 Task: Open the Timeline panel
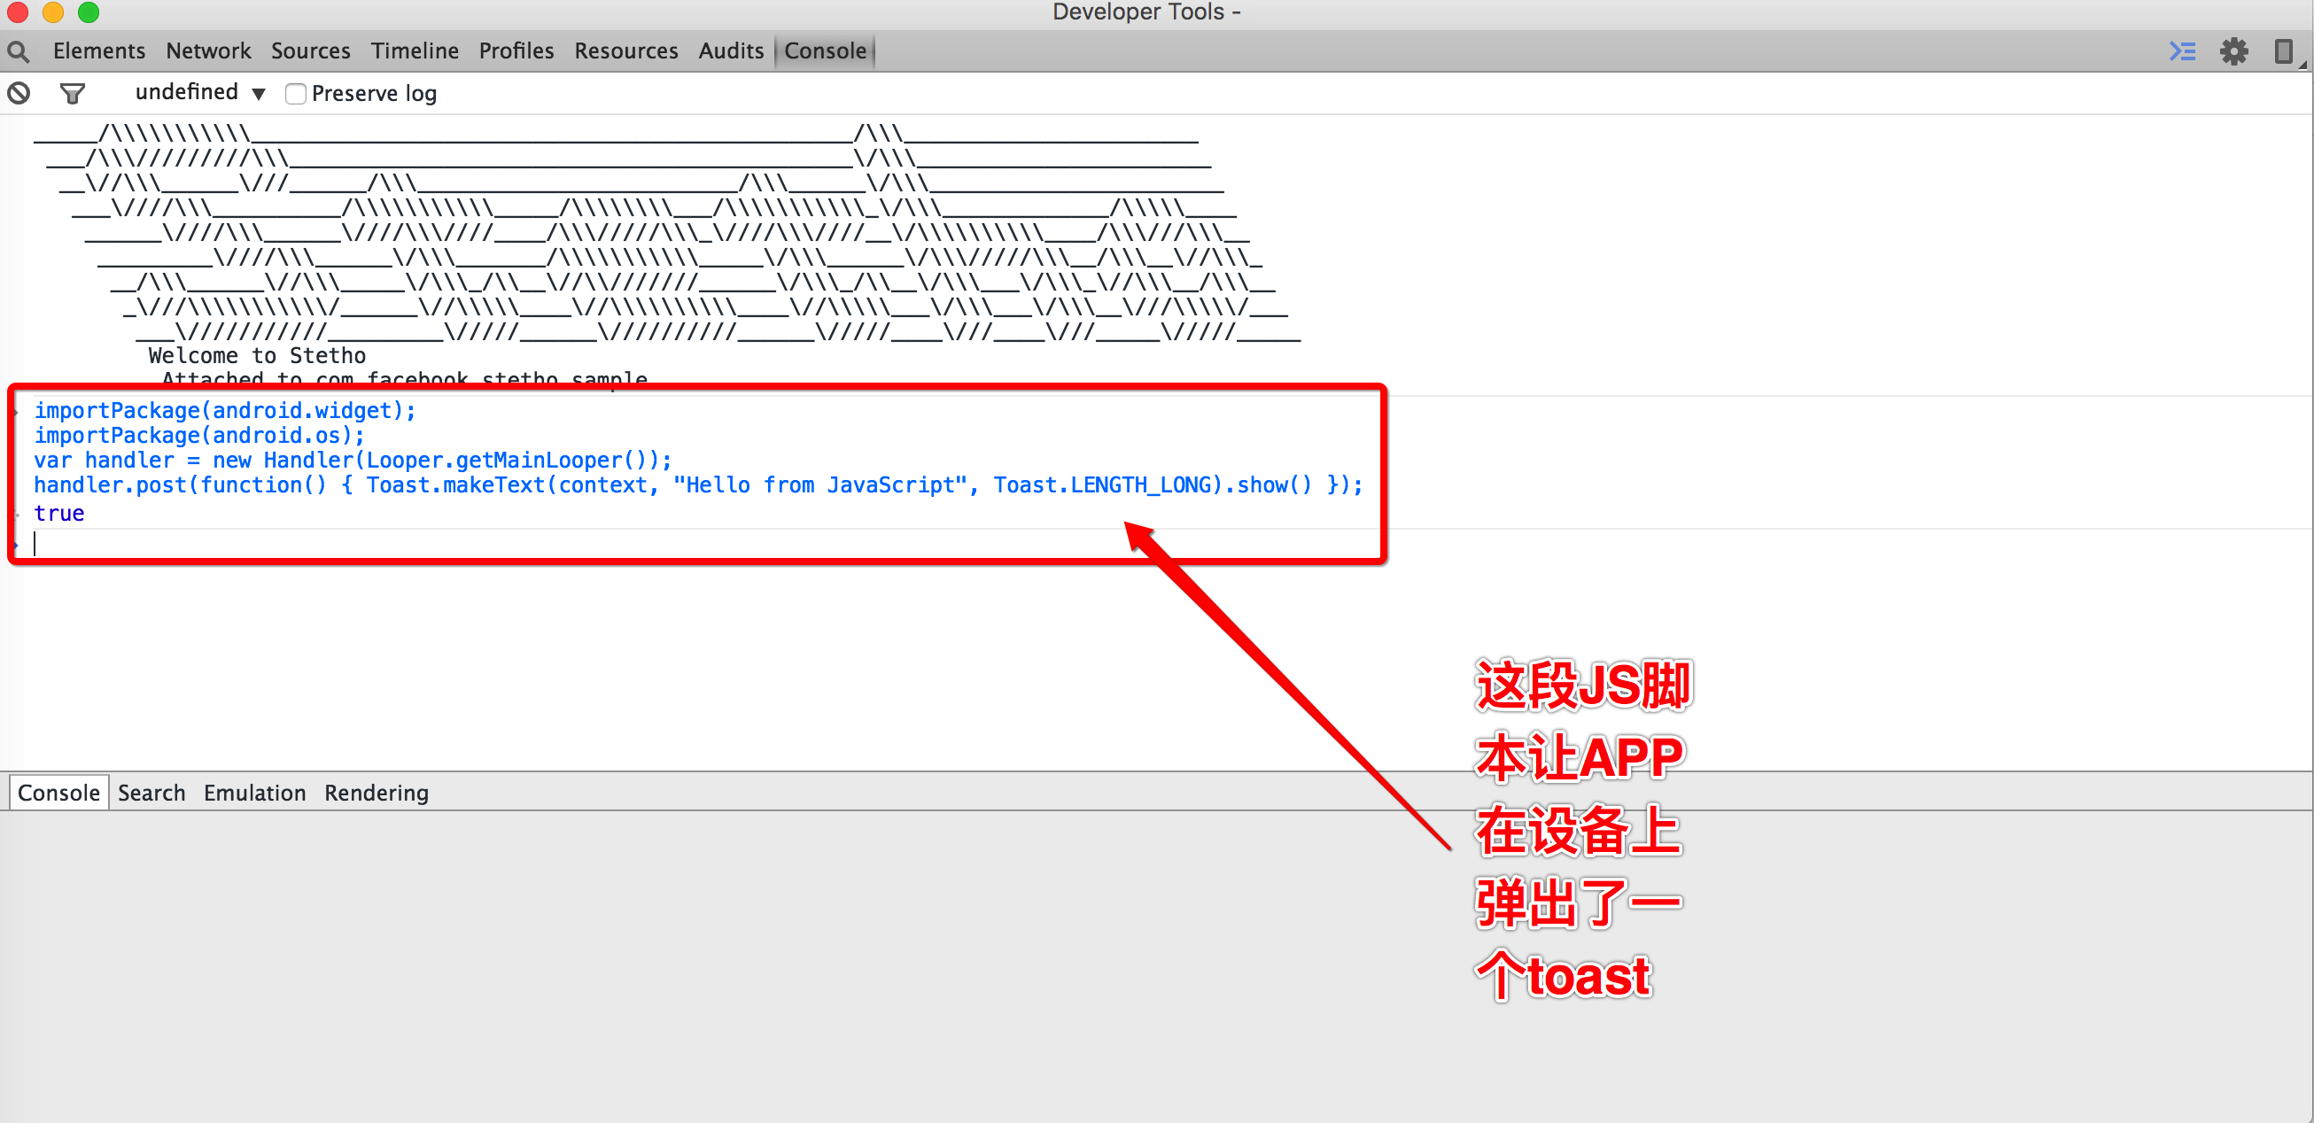(x=415, y=51)
